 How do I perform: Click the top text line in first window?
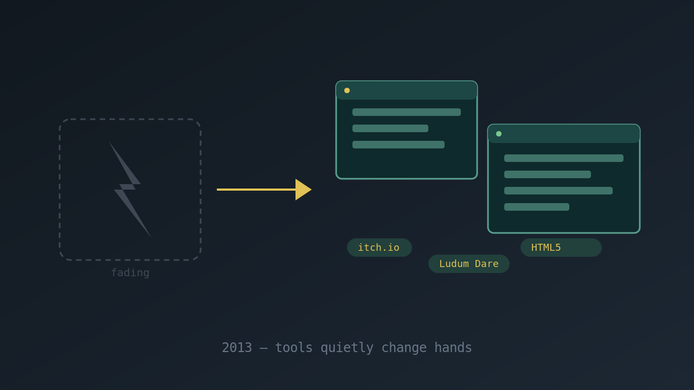click(407, 112)
